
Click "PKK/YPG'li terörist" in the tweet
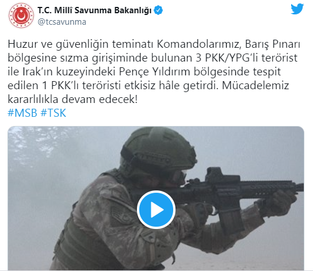(x=251, y=58)
